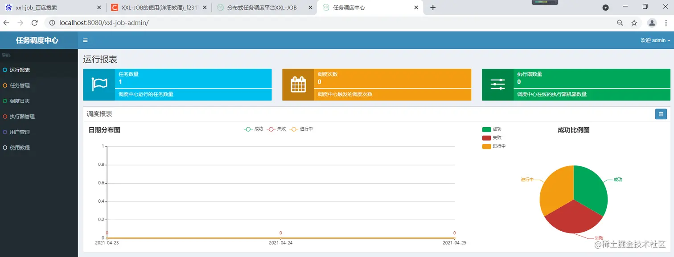Toggle 进行中 series in line chart legend
The width and height of the screenshot is (674, 257).
coord(301,129)
